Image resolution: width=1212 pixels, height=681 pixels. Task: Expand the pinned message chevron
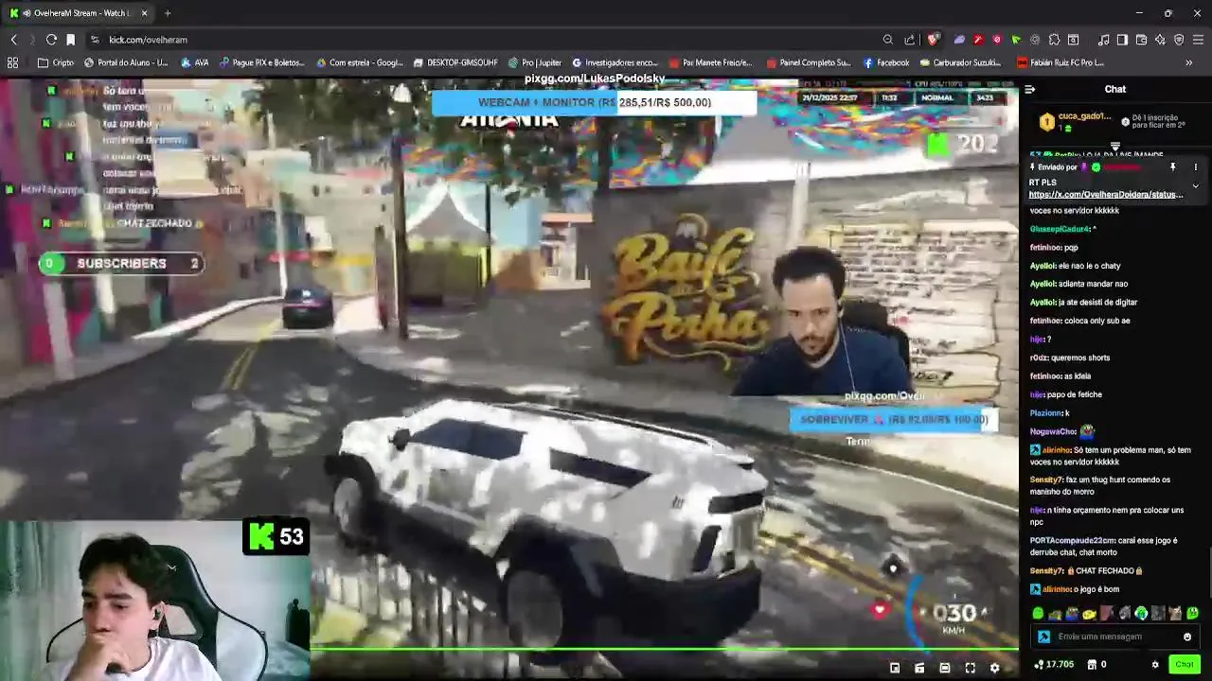tap(1195, 186)
